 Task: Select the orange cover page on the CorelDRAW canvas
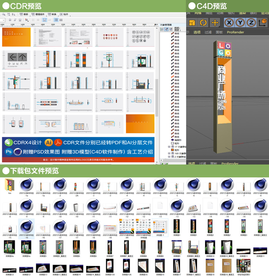(x=16, y=37)
